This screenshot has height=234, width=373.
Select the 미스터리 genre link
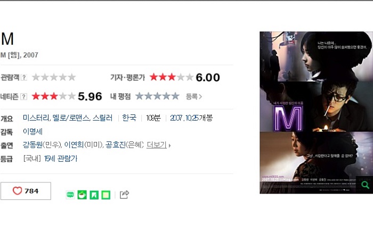(x=36, y=118)
